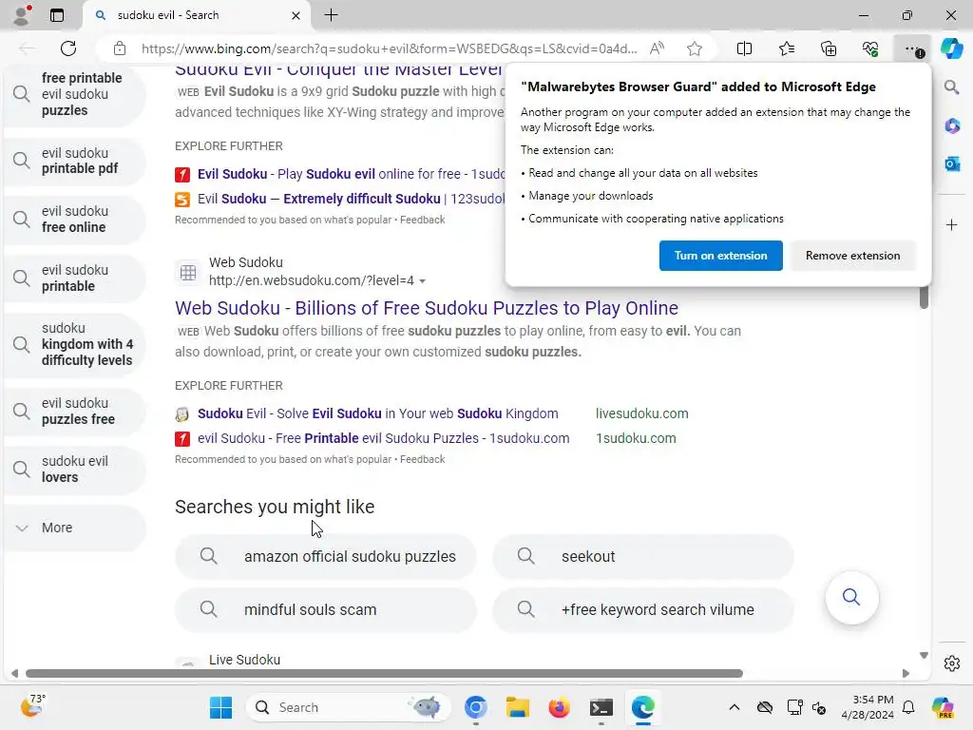Open Evil Sudoku 1sudoku explore link

(x=352, y=174)
